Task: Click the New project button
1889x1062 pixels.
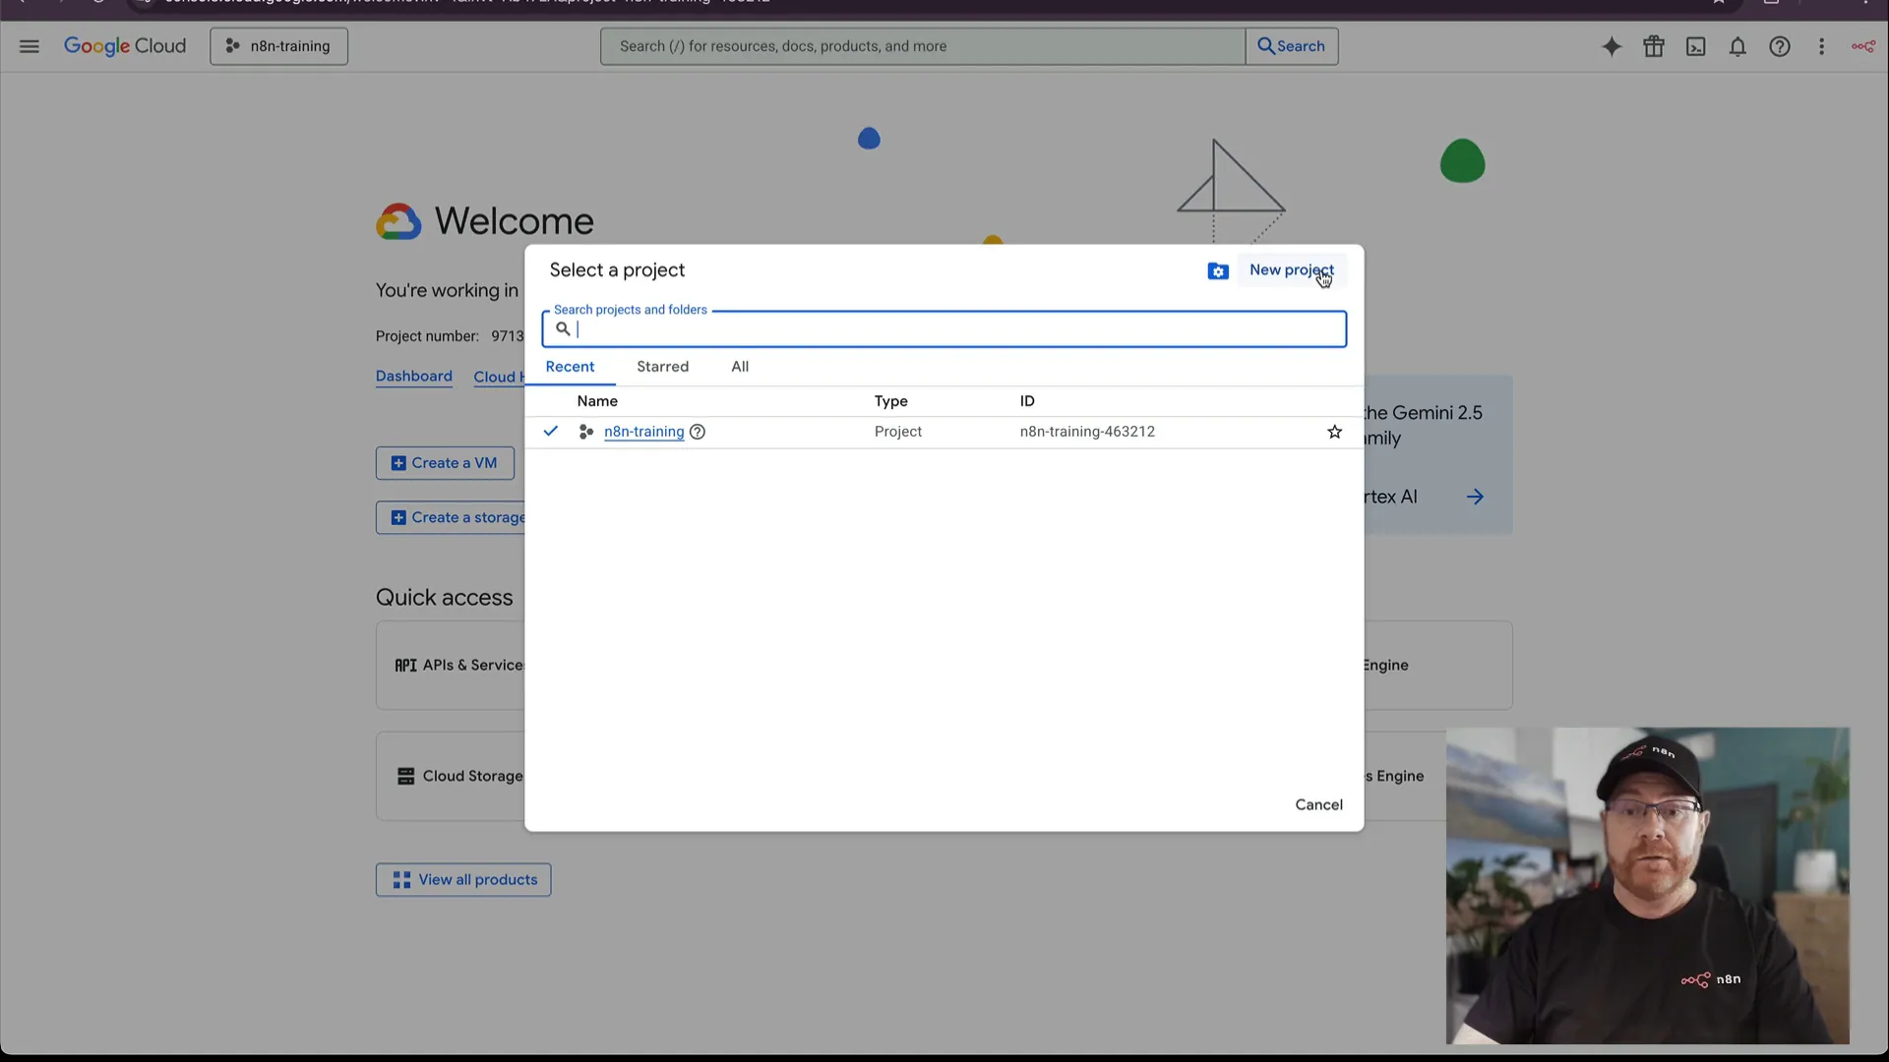Action: [1292, 270]
